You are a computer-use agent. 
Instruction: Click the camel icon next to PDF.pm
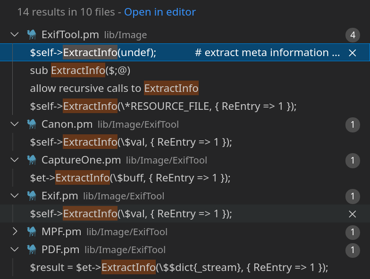click(32, 250)
